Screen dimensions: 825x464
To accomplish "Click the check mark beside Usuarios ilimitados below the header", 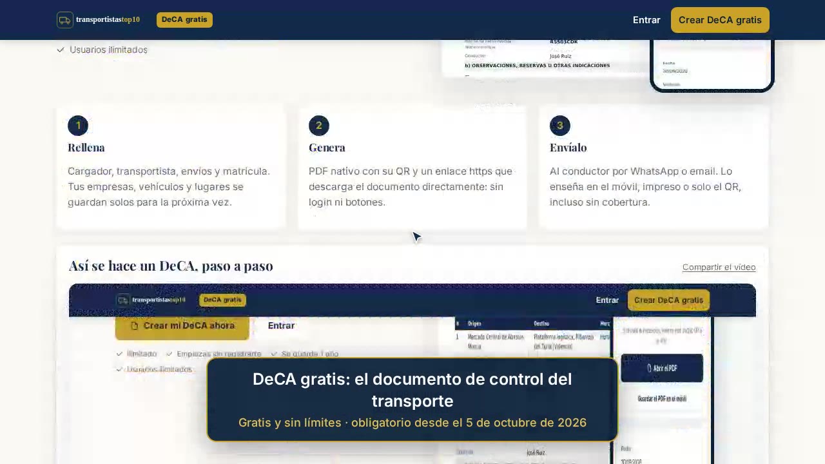I will (x=61, y=50).
